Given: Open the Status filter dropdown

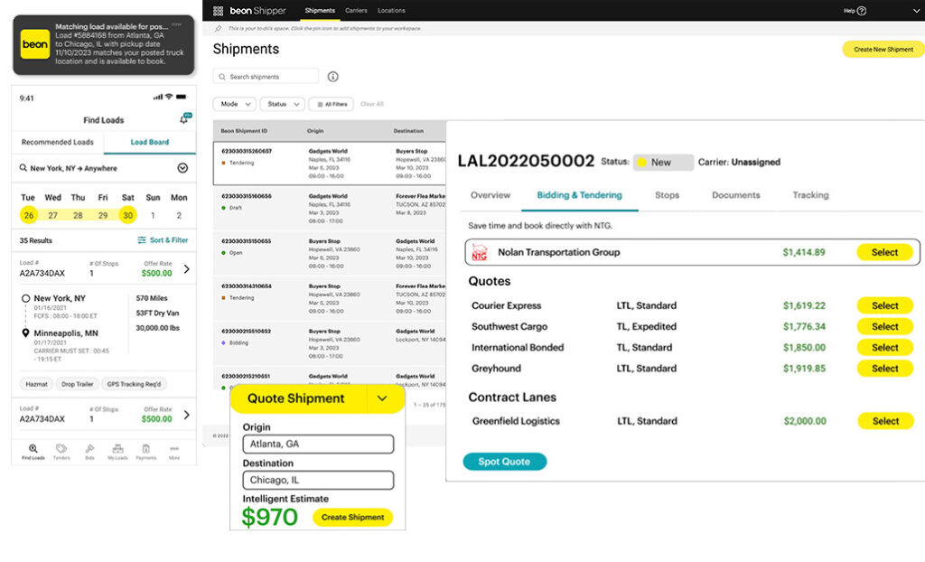Looking at the screenshot, I should tap(283, 104).
